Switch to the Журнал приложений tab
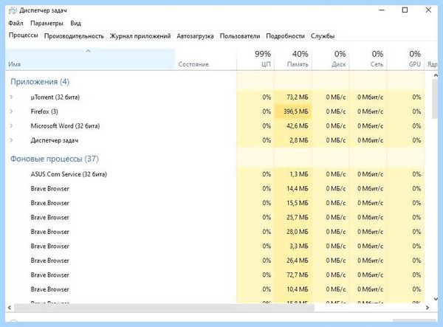This screenshot has width=443, height=327. click(140, 36)
